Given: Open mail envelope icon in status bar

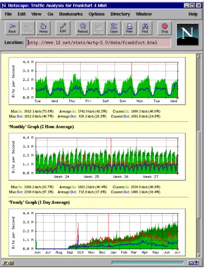Looking at the screenshot, I should (191, 263).
